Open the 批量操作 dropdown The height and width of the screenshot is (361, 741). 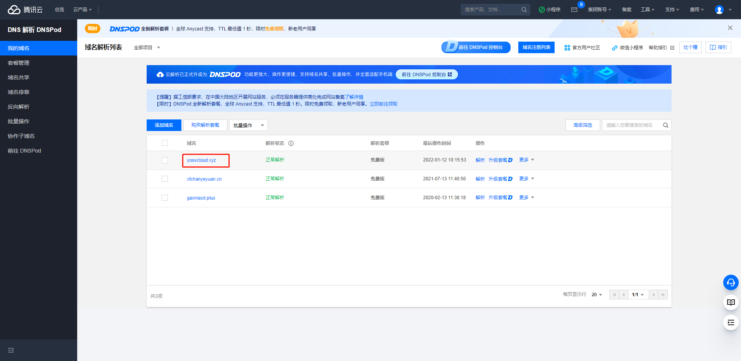click(x=249, y=125)
